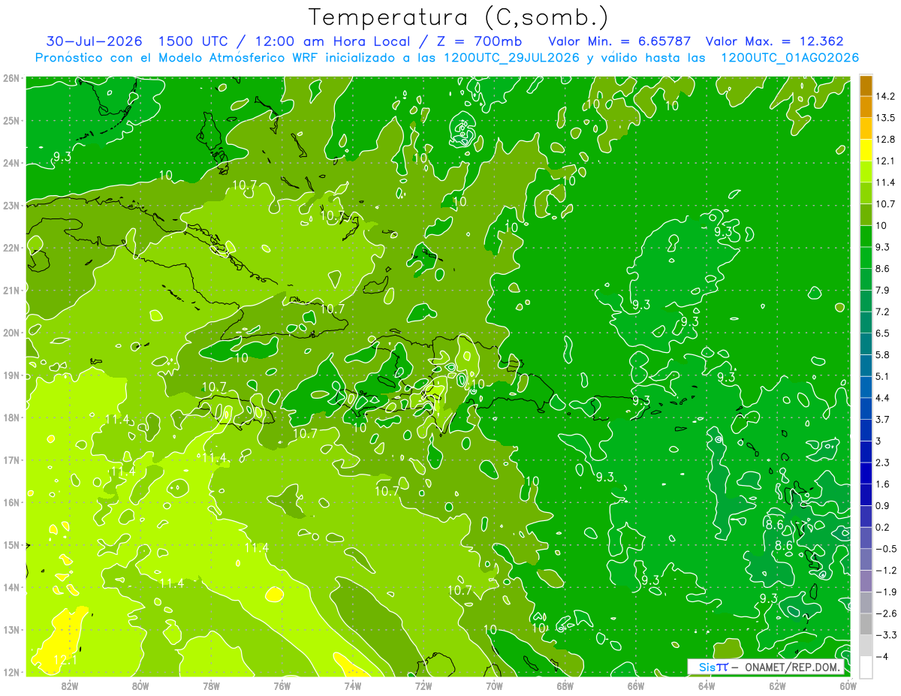Click the '60W' longitude axis label
901x696 pixels.
(x=848, y=685)
